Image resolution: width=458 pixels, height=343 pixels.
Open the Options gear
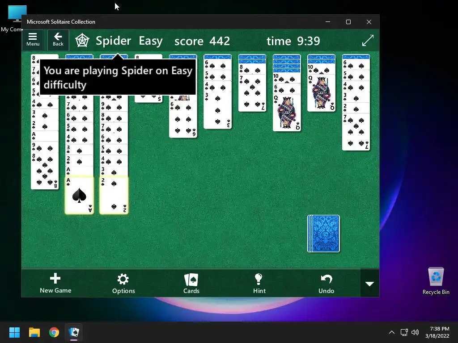pyautogui.click(x=123, y=284)
